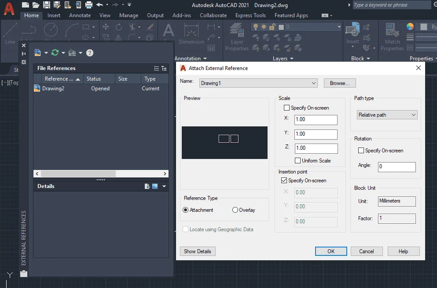This screenshot has height=288, width=437.
Task: Open the Relative path type dropdown
Action: pos(387,115)
